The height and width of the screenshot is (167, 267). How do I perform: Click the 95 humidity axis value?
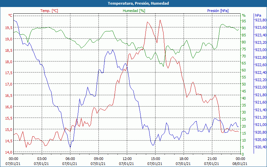pyautogui.click(x=244, y=21)
